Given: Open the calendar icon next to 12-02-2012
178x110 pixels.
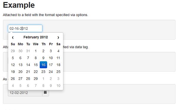Looking at the screenshot, I should (45, 92).
